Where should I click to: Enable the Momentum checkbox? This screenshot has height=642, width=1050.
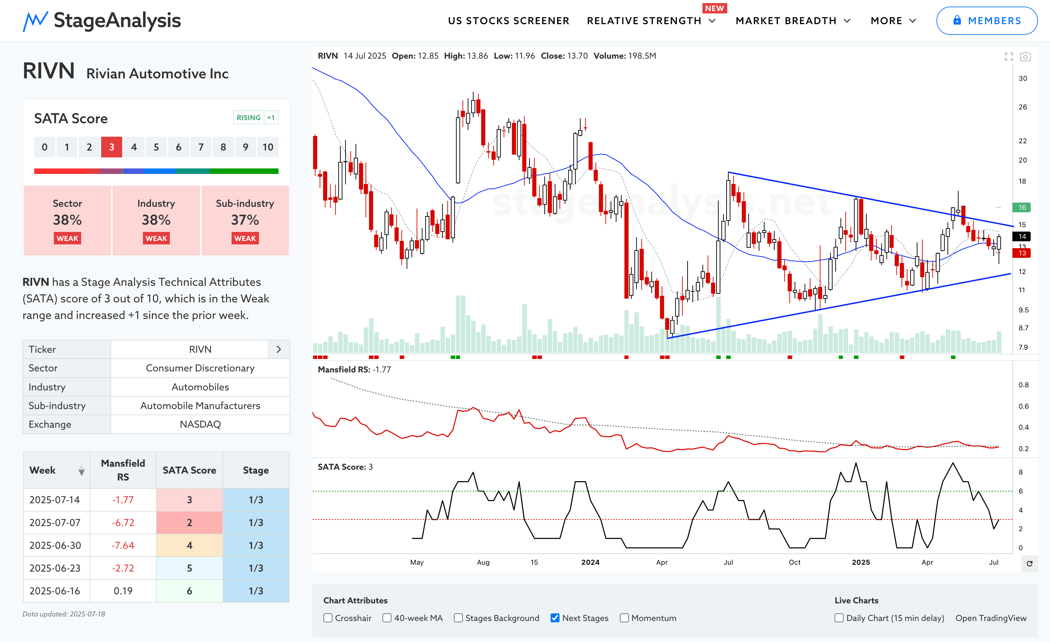624,618
